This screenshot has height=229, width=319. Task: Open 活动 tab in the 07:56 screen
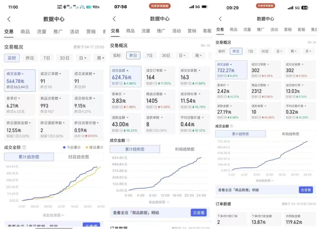click(176, 31)
